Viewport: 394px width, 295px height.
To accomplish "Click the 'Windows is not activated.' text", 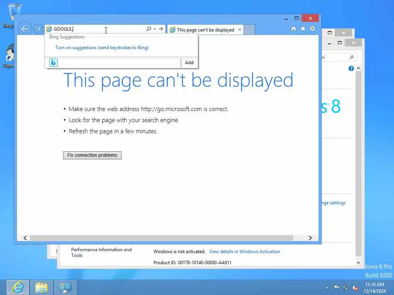I will 179,252.
